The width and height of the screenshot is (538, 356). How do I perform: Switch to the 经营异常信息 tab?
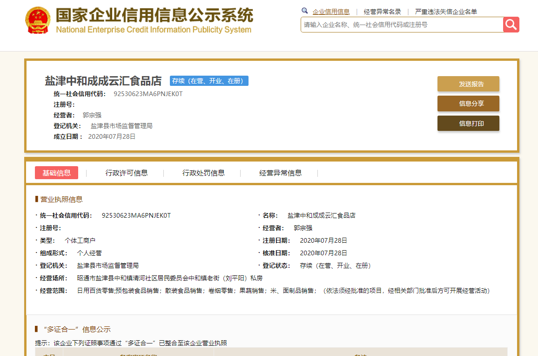[x=280, y=173]
